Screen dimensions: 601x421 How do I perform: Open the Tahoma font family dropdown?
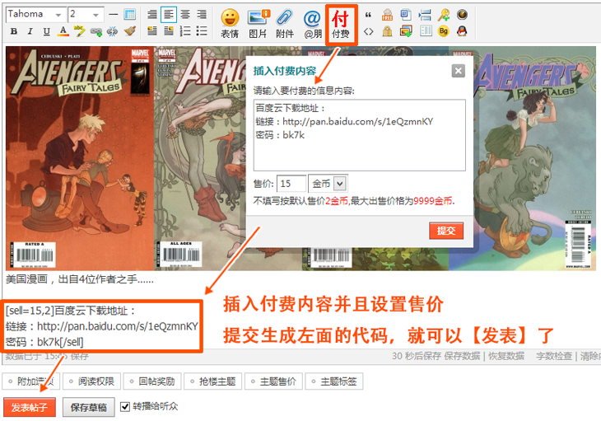coord(35,14)
